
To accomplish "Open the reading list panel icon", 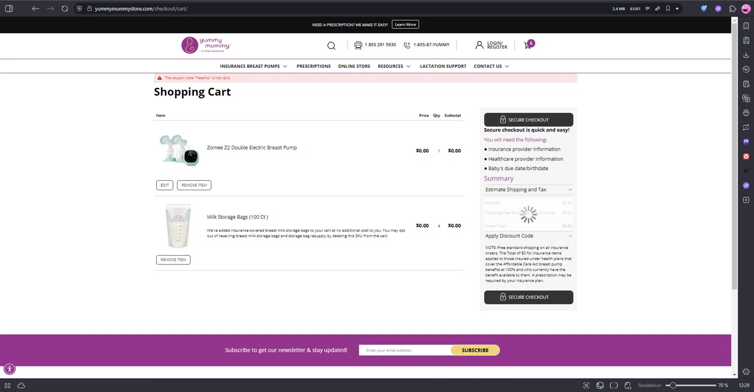I will click(x=746, y=40).
